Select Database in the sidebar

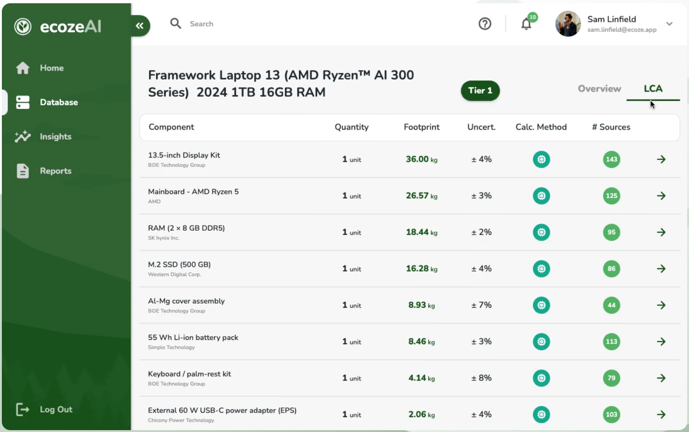(58, 102)
